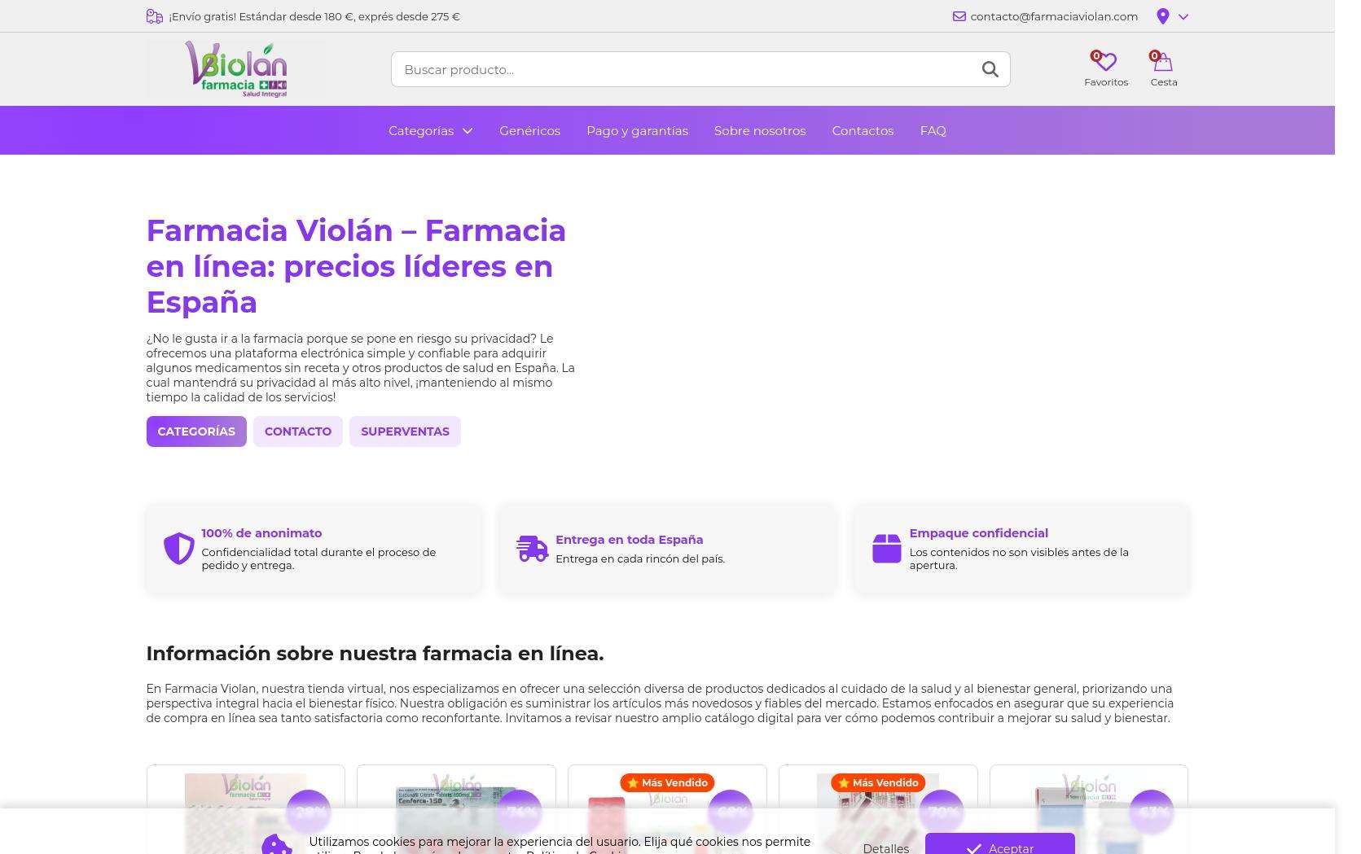Open the Contactos menu item
The height and width of the screenshot is (854, 1361).
click(863, 130)
